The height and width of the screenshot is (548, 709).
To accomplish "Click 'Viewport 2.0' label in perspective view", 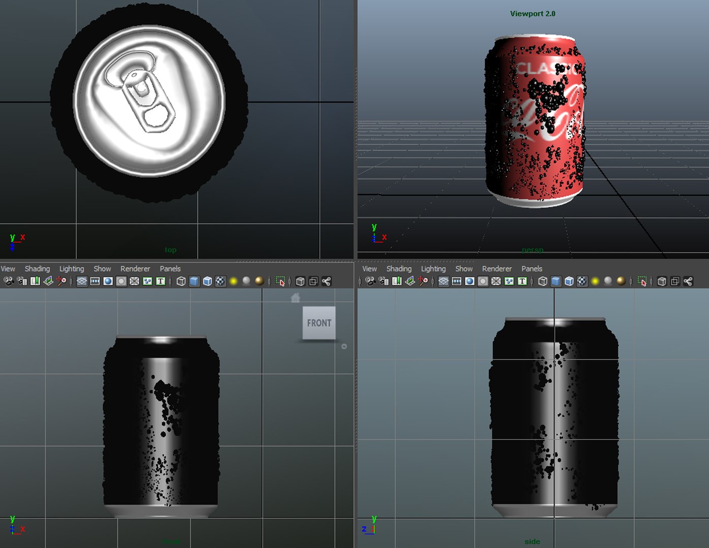I will (x=532, y=14).
